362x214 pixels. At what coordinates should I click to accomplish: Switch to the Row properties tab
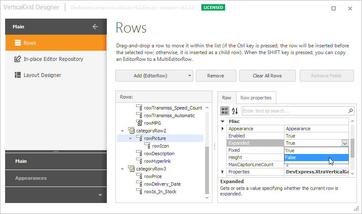[x=256, y=98]
